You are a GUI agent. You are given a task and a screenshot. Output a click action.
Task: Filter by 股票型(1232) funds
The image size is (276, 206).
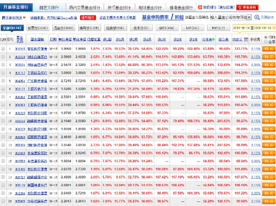(x=38, y=28)
